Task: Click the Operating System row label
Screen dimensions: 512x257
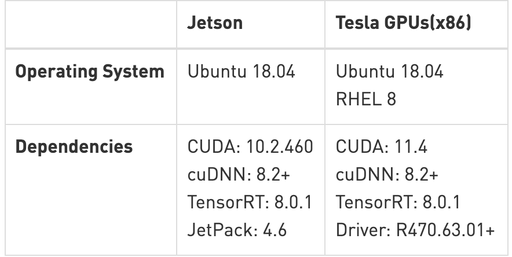Action: 89,72
